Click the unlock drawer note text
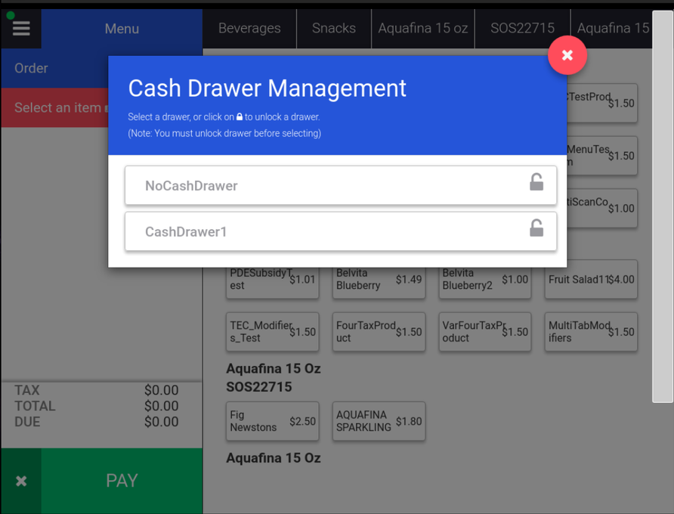 click(224, 133)
